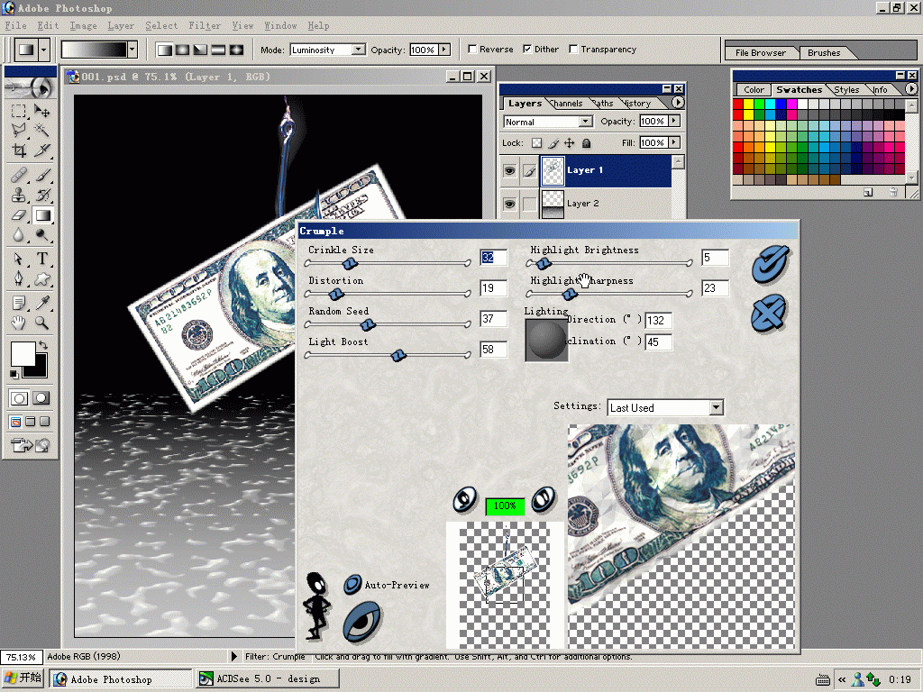This screenshot has width=923, height=692.
Task: Swap foreground and background colors
Action: coord(42,345)
